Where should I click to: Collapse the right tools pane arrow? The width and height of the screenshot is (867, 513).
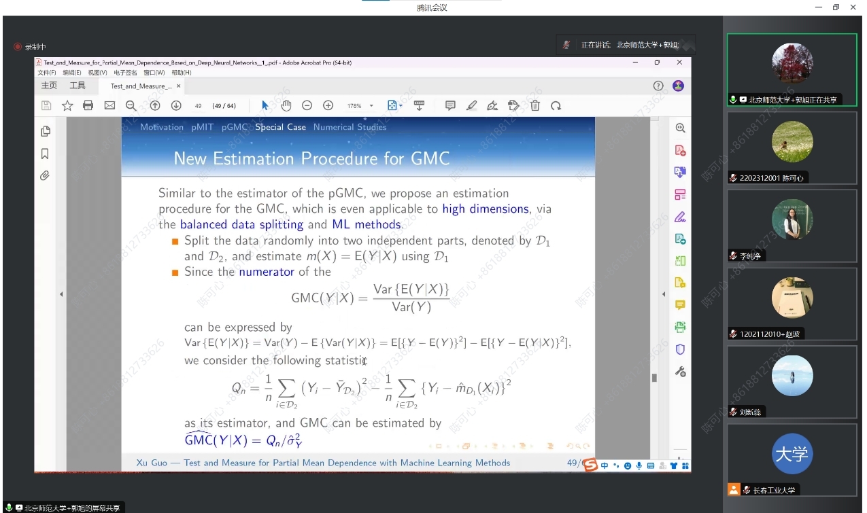pos(664,294)
